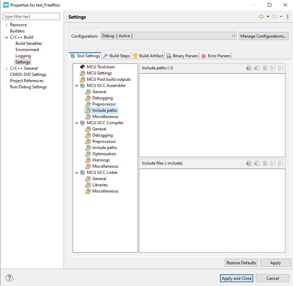Open Assembler Debugging settings
This screenshot has width=293, height=286.
pyautogui.click(x=99, y=98)
